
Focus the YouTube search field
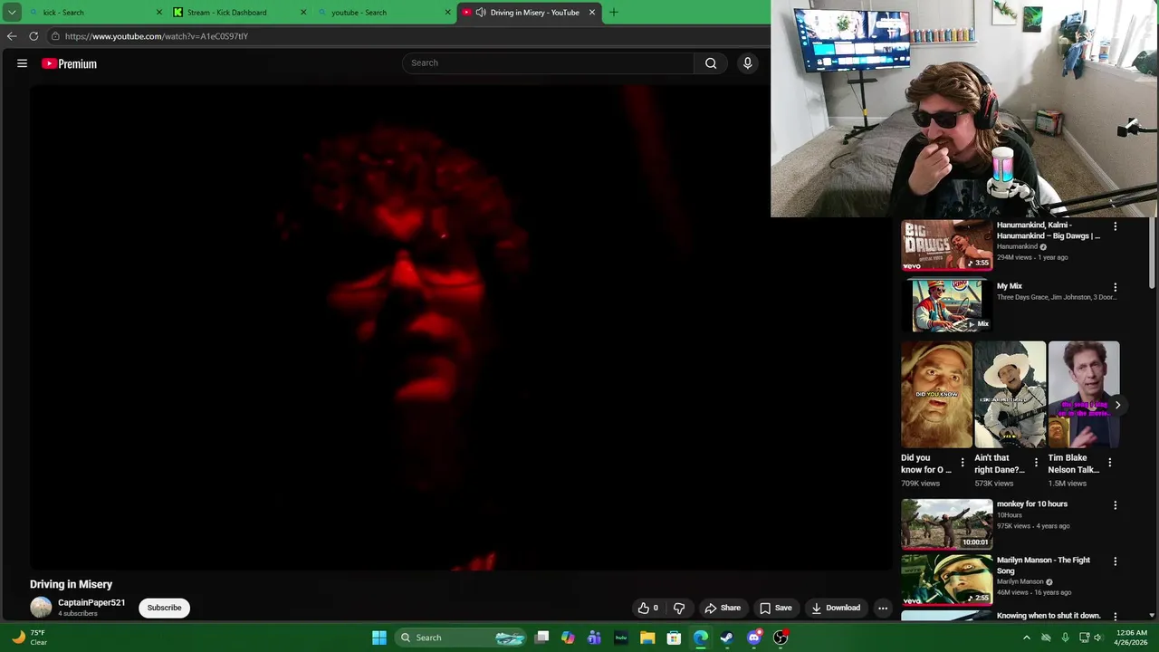tap(549, 62)
